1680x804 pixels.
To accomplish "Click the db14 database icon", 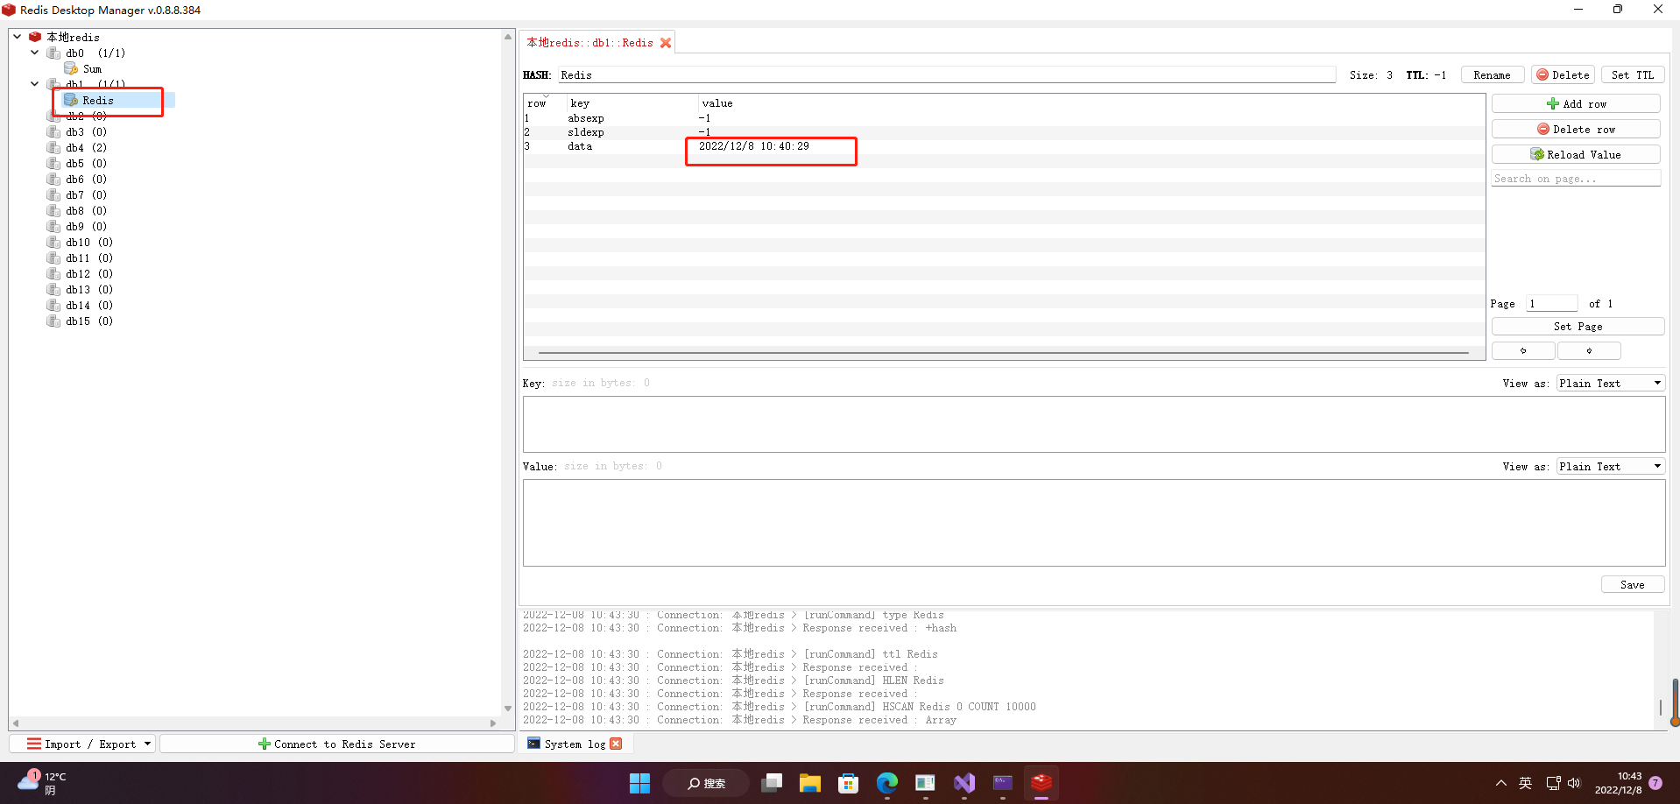I will 54,305.
